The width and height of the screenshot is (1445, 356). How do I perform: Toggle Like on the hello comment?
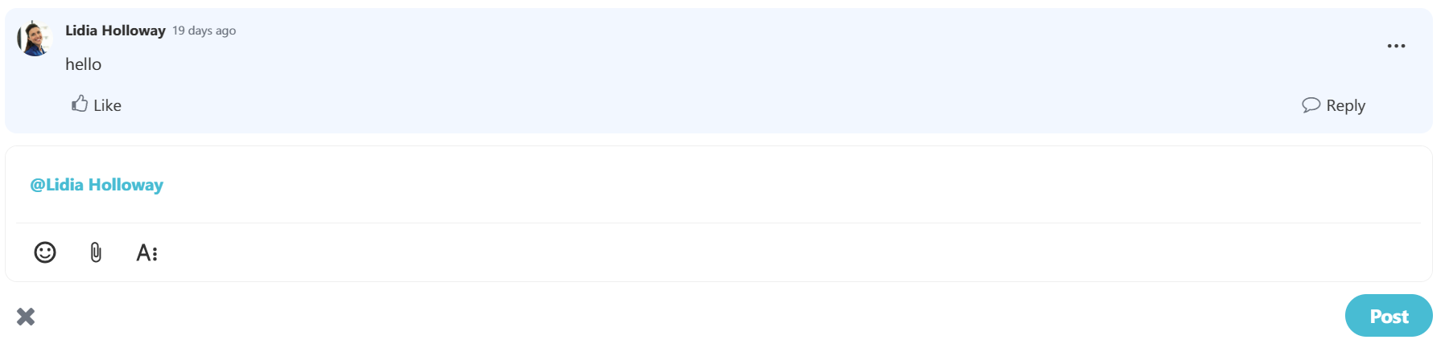[x=97, y=104]
